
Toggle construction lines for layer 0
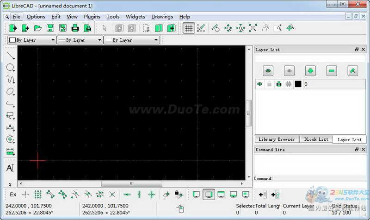[288, 84]
